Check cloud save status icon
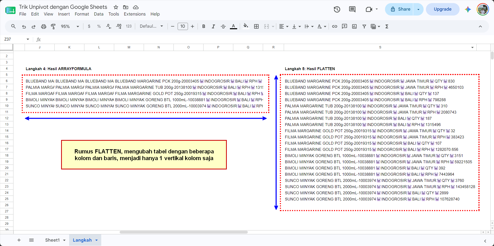The width and height of the screenshot is (494, 246). pyautogui.click(x=136, y=7)
